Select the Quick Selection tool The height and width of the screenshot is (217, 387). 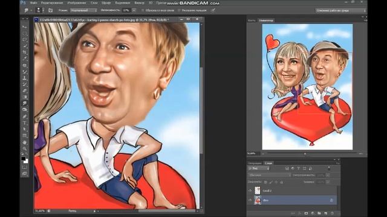point(25,46)
